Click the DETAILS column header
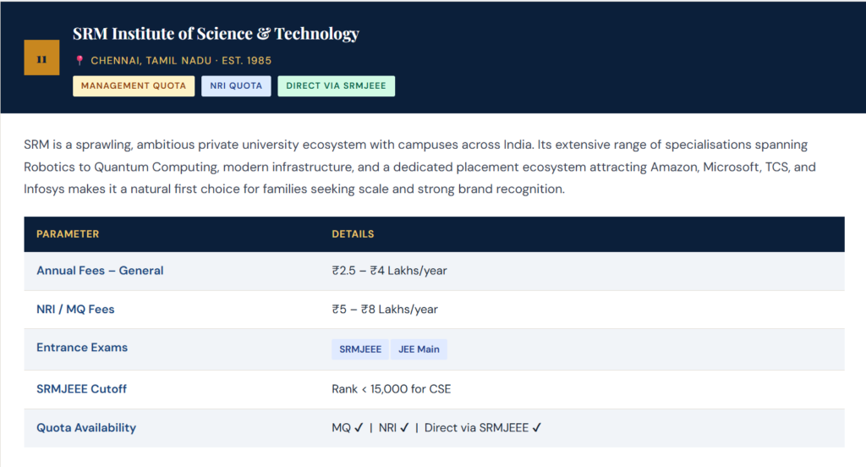This screenshot has width=866, height=467. point(353,233)
